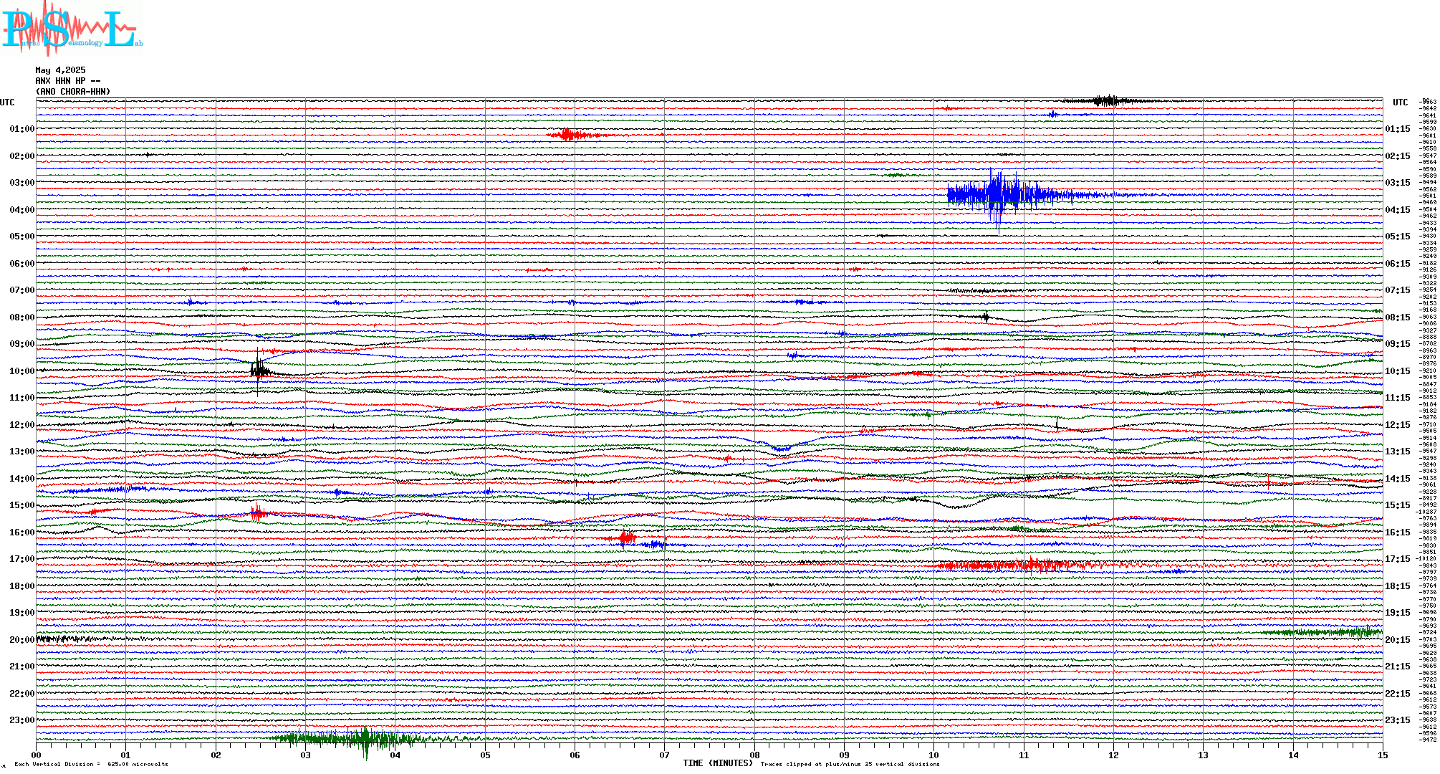Click the left hour label "13:00"
Image resolution: width=1440 pixels, height=774 pixels.
[x=22, y=451]
